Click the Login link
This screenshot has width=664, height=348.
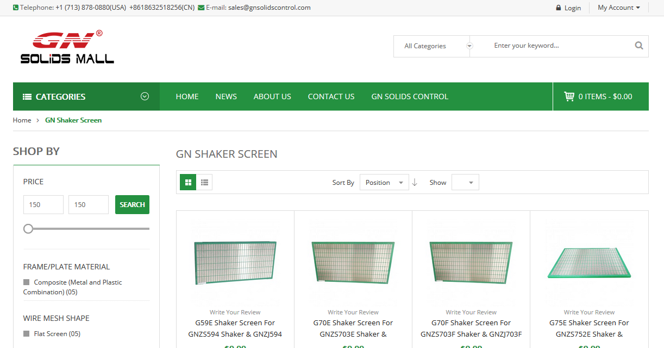pos(573,8)
